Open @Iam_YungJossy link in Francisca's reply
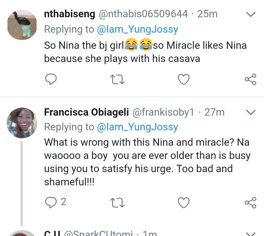The image size is (264, 236). 137,127
